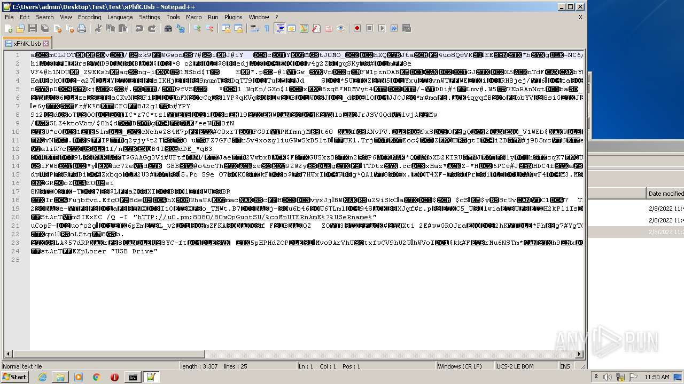Image resolution: width=684 pixels, height=384 pixels.
Task: Click the Save All toolbar icon
Action: pyautogui.click(x=44, y=28)
